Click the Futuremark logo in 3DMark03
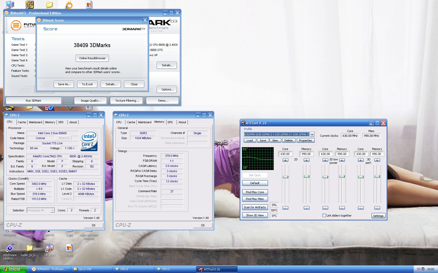Image resolution: width=438 pixels, height=273 pixels. (16, 25)
